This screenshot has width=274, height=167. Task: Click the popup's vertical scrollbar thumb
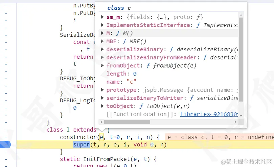[241, 59]
